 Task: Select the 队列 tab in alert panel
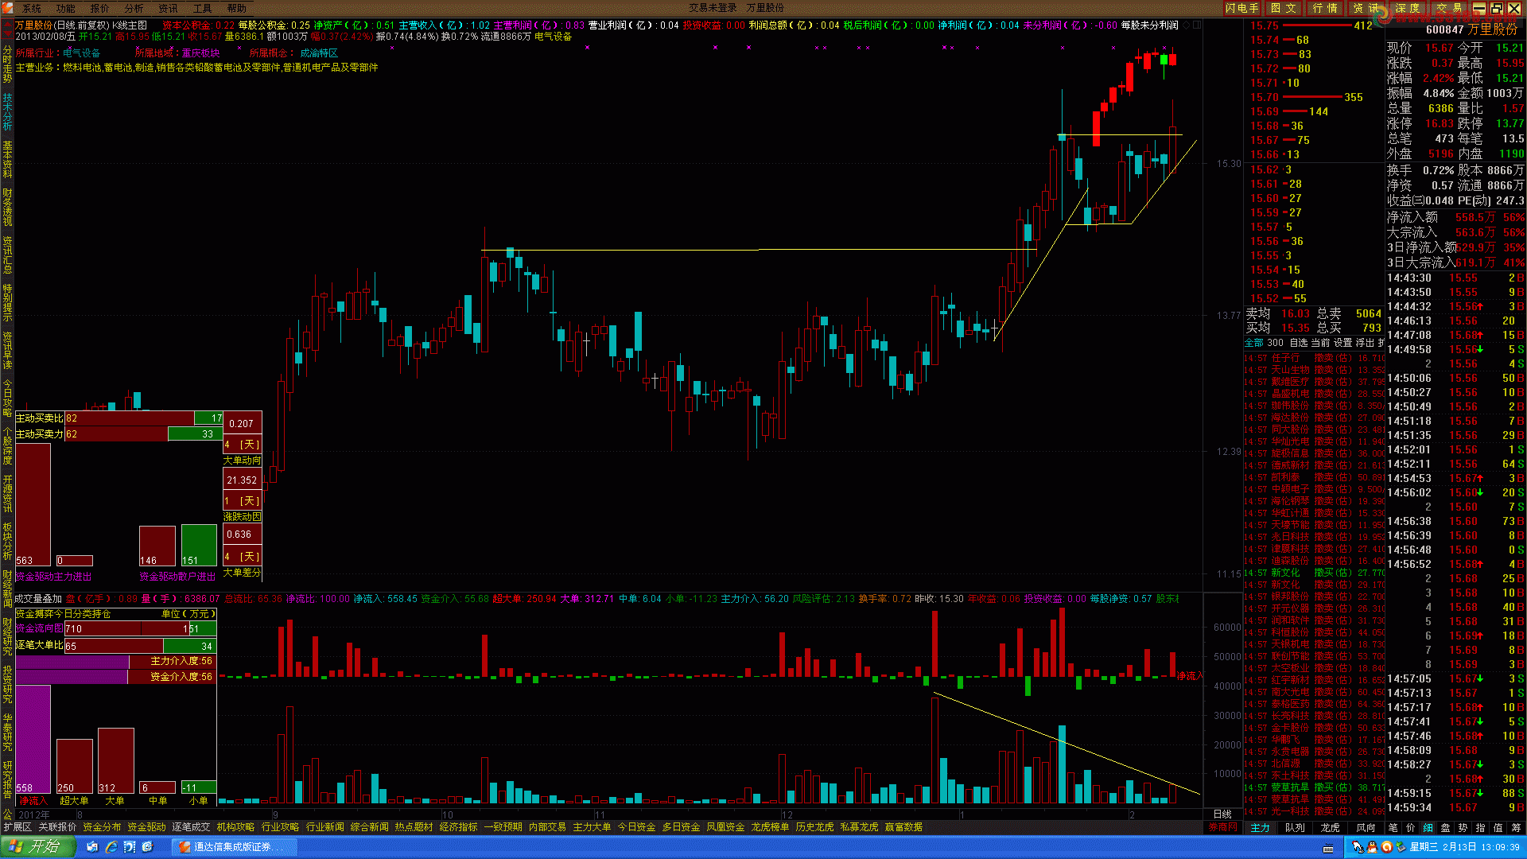(1295, 827)
